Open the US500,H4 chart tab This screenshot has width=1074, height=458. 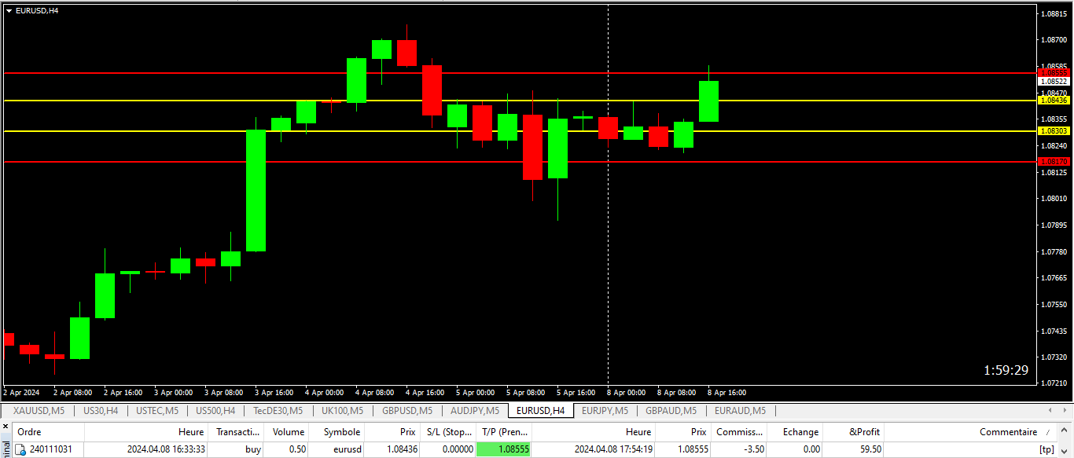point(215,411)
